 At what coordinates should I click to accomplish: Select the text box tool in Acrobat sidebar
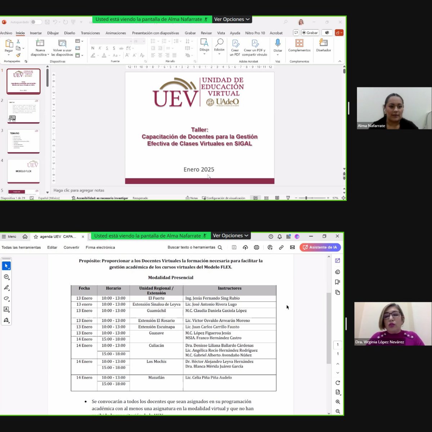[x=6, y=309]
